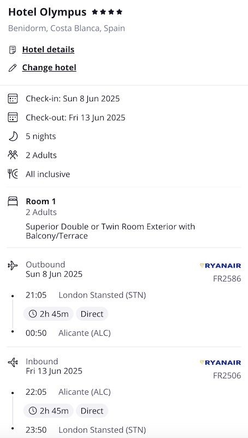Image resolution: width=248 pixels, height=438 pixels.
Task: Click the pencil icon beside Change hotel
Action: (x=13, y=68)
